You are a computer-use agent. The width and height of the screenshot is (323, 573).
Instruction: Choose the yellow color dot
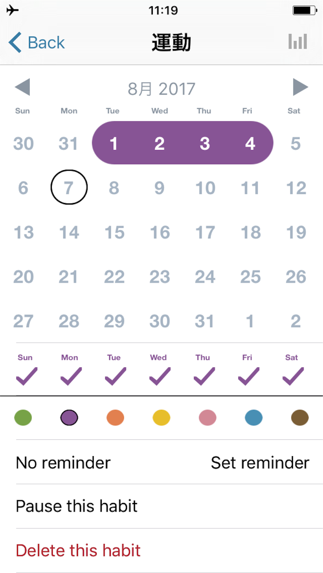[x=161, y=417]
